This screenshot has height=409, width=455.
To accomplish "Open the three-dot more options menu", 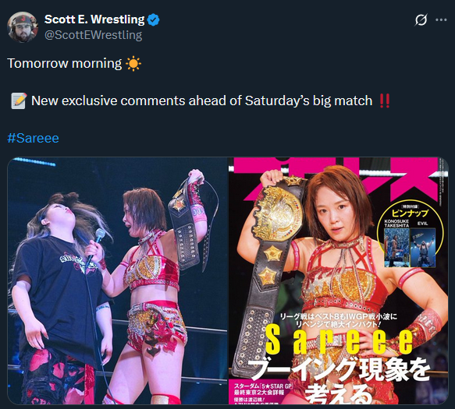I will click(441, 20).
